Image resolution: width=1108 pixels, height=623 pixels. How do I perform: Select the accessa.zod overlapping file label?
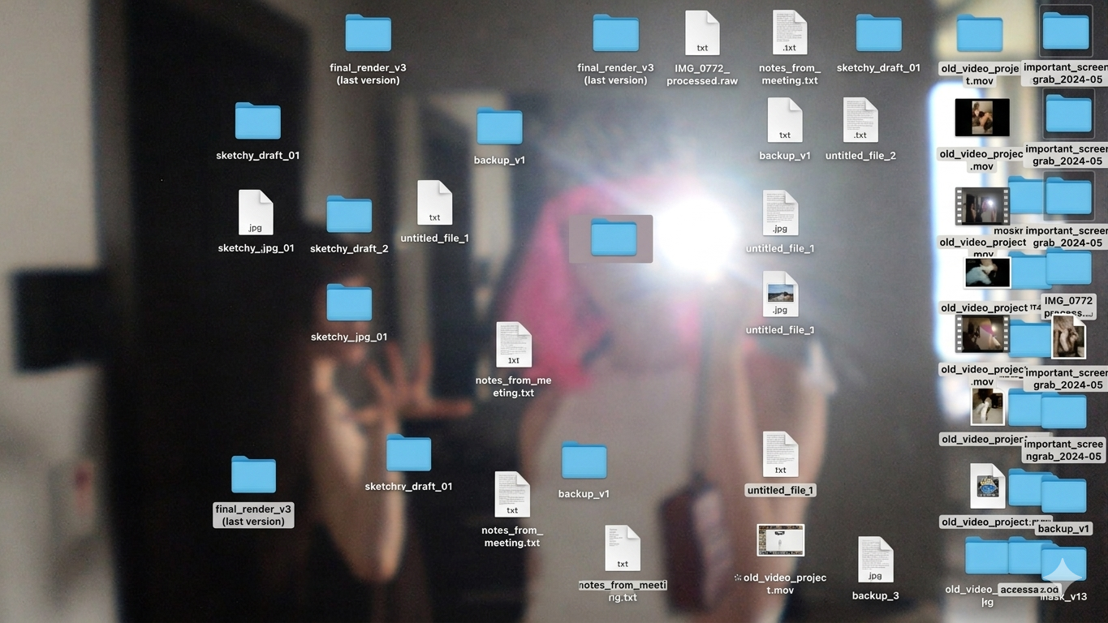(x=1029, y=590)
